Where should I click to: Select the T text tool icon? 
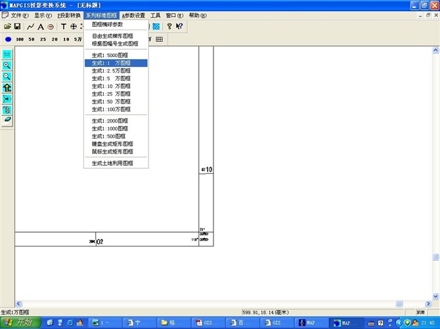pos(64,27)
